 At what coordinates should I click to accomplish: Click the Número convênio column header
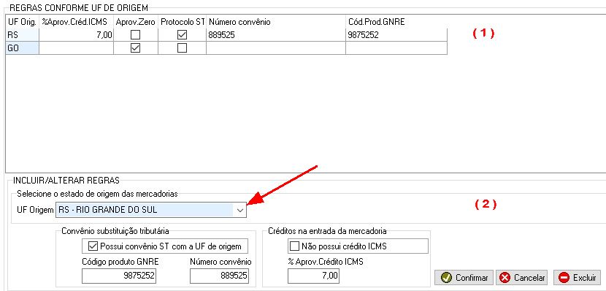point(276,22)
